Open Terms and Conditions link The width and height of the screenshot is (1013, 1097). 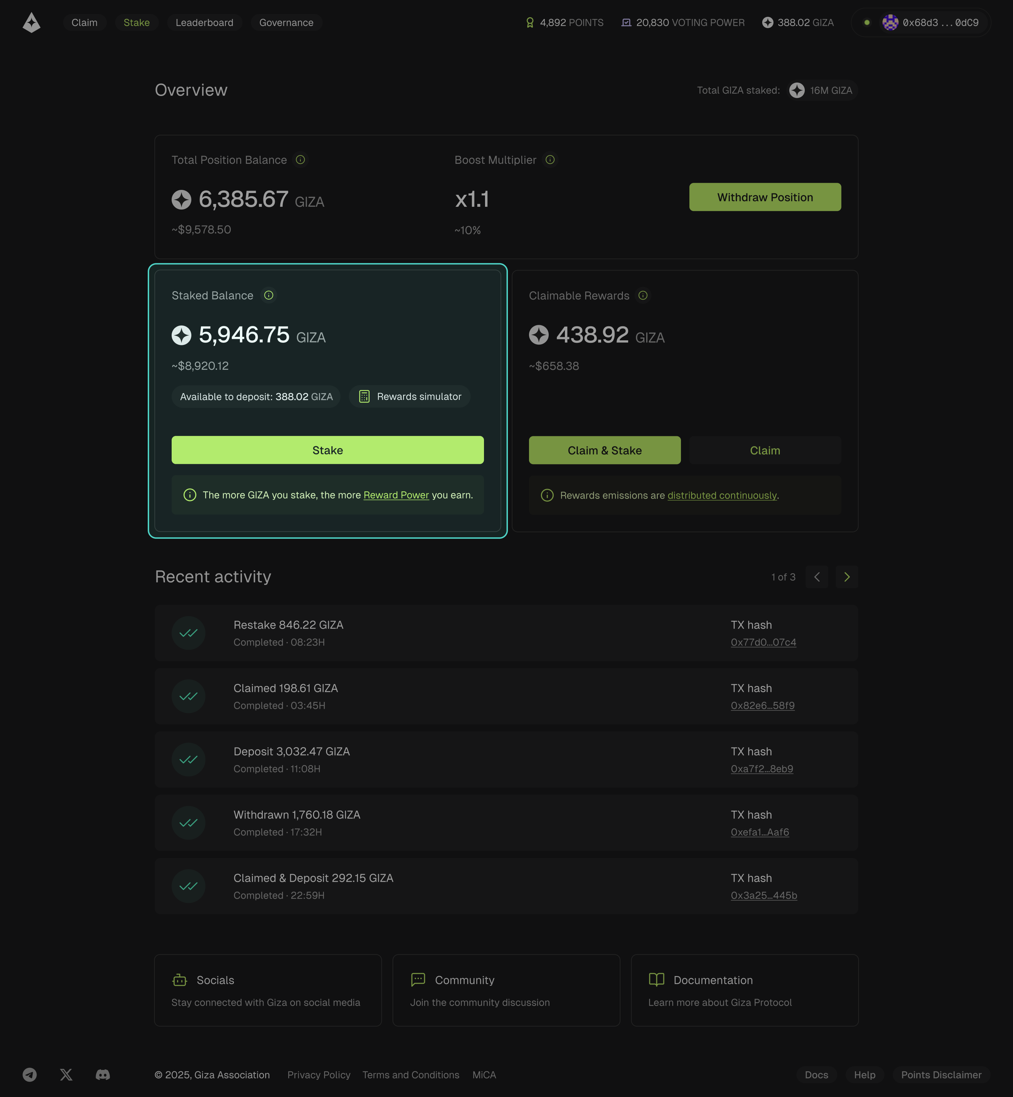[x=410, y=1075]
